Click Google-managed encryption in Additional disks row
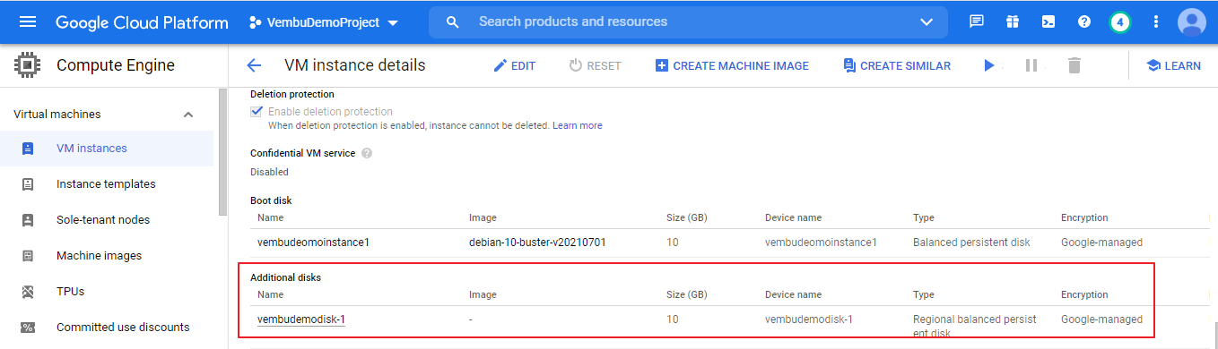This screenshot has height=349, width=1218. [x=1101, y=319]
